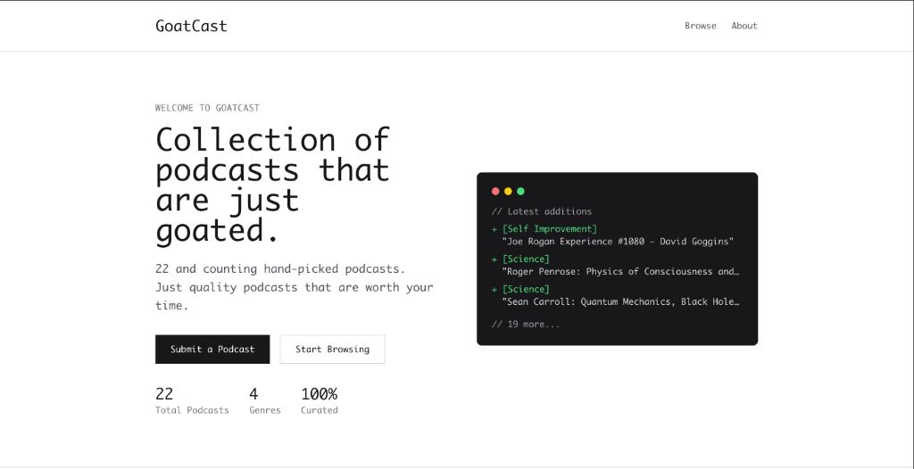
Task: Click the plus sign beside [Self Improvement]
Action: (x=494, y=229)
